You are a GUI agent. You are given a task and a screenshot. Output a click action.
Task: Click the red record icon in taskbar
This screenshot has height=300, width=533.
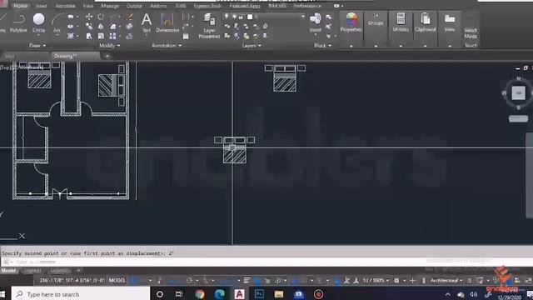point(318,294)
